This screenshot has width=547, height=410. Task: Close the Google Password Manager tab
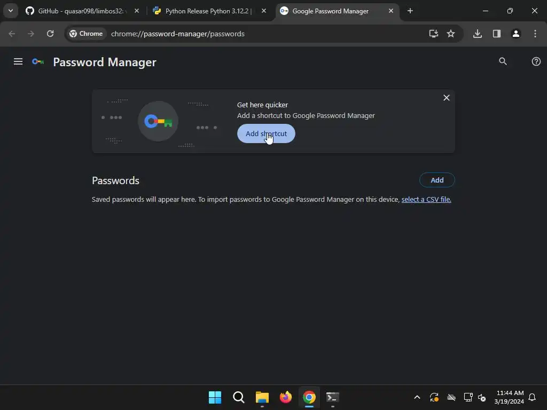(390, 11)
